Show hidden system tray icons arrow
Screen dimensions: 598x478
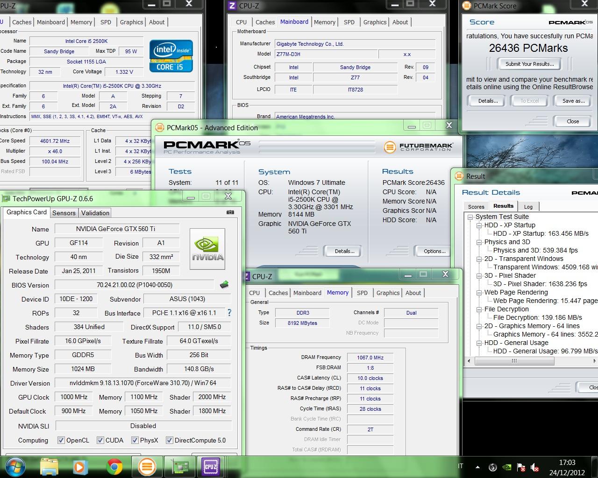[x=477, y=467]
